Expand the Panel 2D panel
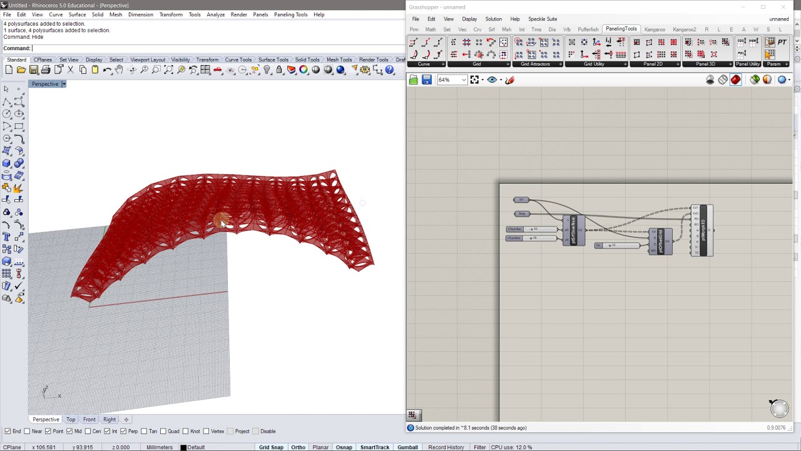801x451 pixels. (x=678, y=64)
